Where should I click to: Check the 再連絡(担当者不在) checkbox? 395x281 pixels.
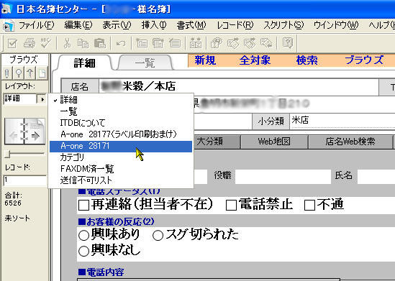coord(83,206)
